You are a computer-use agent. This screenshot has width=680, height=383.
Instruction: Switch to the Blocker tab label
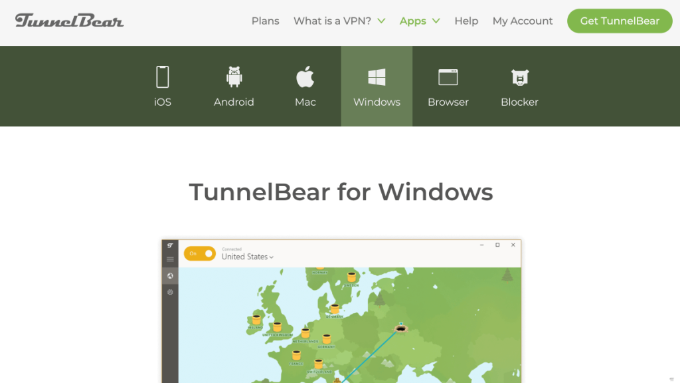tap(519, 102)
